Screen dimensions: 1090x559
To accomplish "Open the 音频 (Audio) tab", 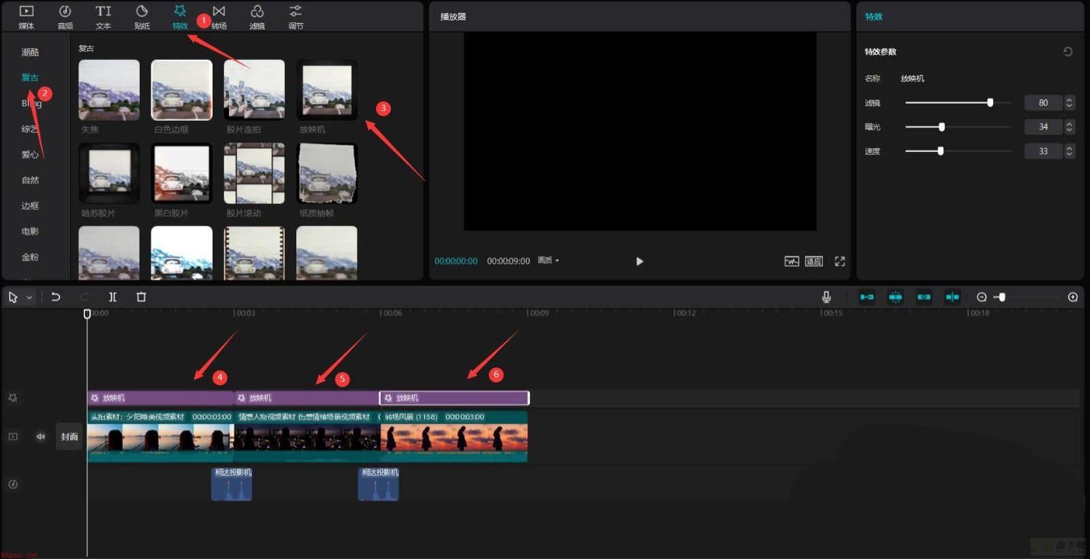I will pyautogui.click(x=65, y=17).
